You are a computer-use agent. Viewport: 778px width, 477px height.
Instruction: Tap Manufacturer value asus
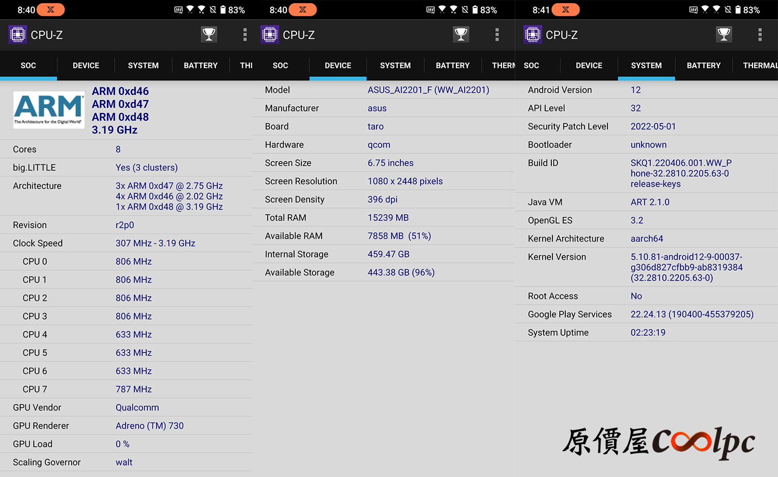377,108
